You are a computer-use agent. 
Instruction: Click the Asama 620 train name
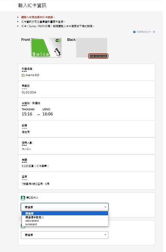click(x=32, y=75)
